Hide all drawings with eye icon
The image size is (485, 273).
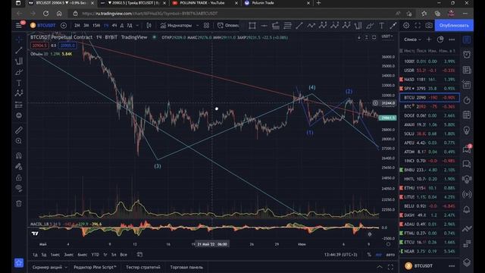(x=19, y=188)
